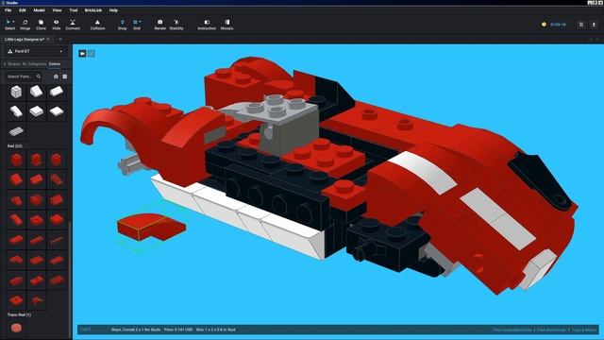Viewport: 604px width, 340px height.
Task: Click the panel icon next to Sign In
Action: point(581,25)
